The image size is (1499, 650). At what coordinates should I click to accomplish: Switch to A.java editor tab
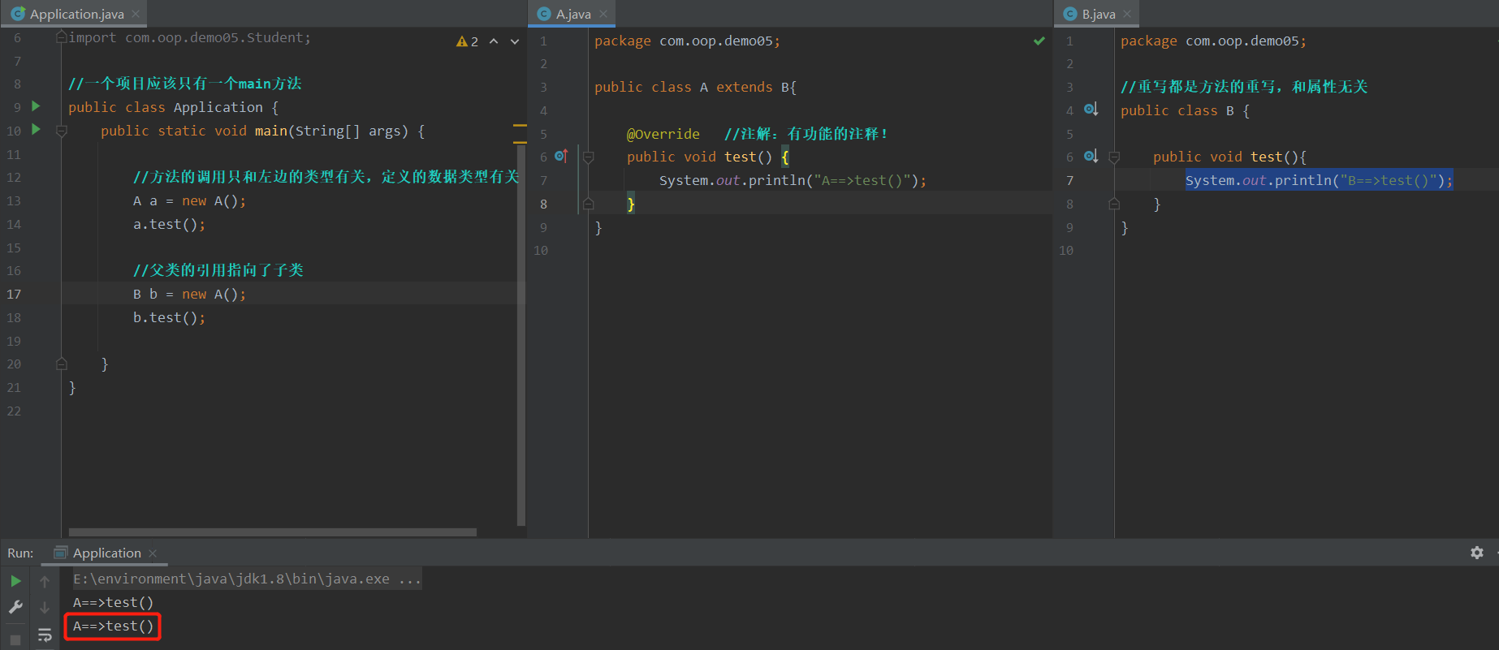click(572, 14)
